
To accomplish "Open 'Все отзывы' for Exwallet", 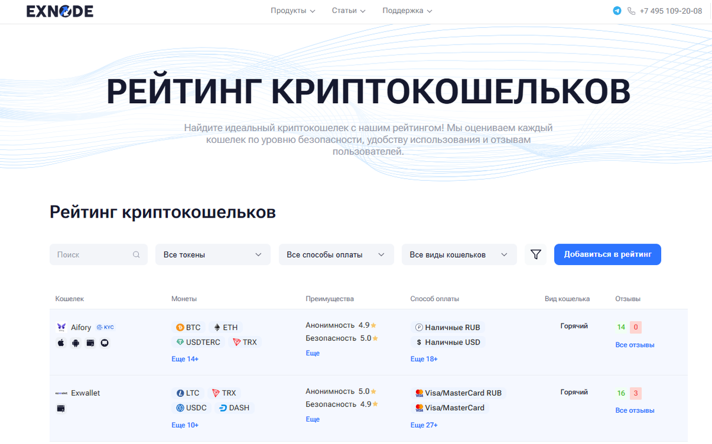I will [x=634, y=410].
